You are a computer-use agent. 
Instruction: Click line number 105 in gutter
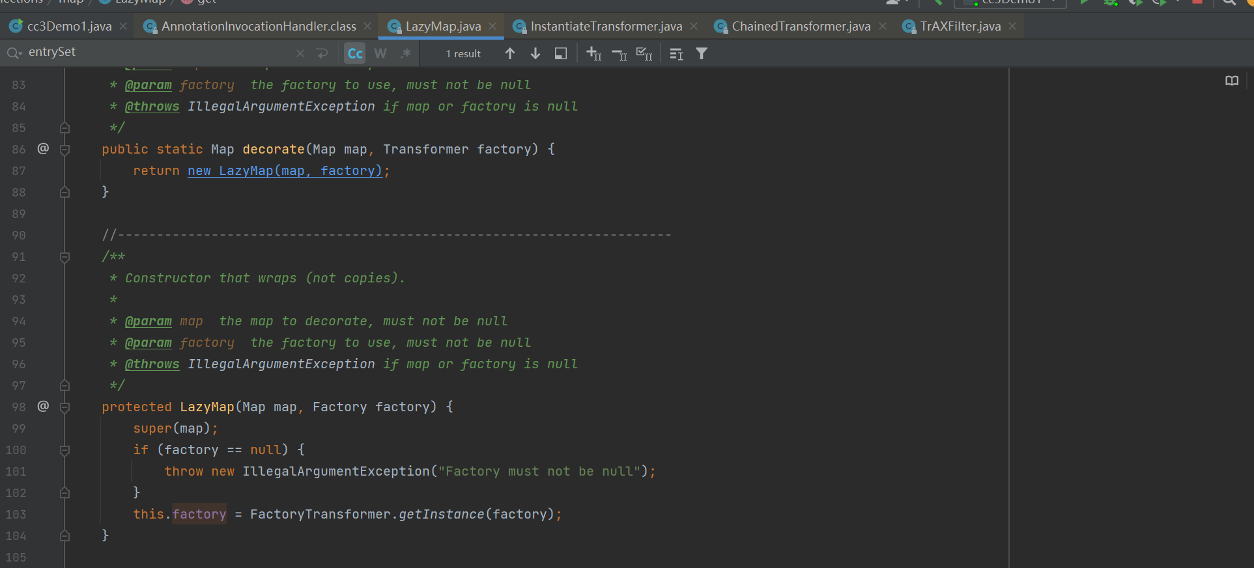(x=16, y=557)
